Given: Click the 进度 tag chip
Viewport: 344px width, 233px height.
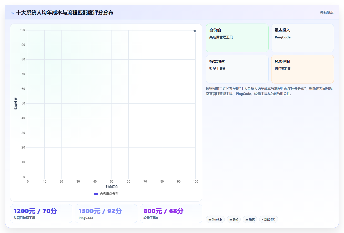Looking at the screenshot, I should coord(250,219).
